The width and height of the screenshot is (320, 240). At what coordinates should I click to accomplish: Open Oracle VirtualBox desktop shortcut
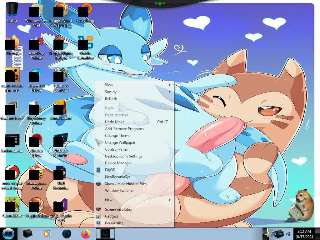[x=85, y=48]
